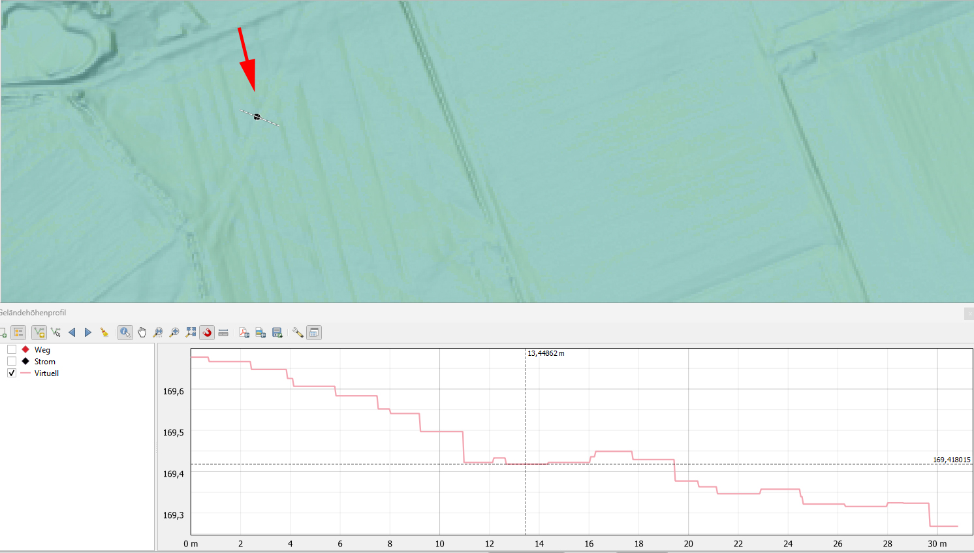The image size is (974, 553).
Task: Export elevation profile as image
Action: point(260,332)
